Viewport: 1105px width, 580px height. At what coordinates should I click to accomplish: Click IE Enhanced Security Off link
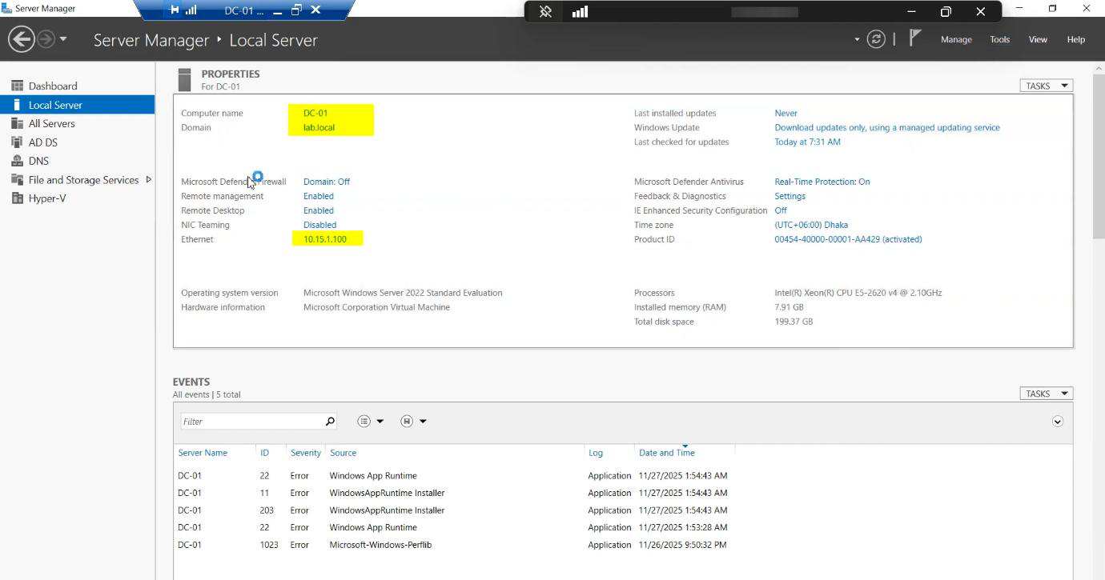tap(781, 210)
